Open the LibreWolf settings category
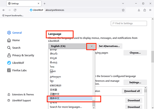The width and height of the screenshot is (154, 109). pyautogui.click(x=18, y=63)
